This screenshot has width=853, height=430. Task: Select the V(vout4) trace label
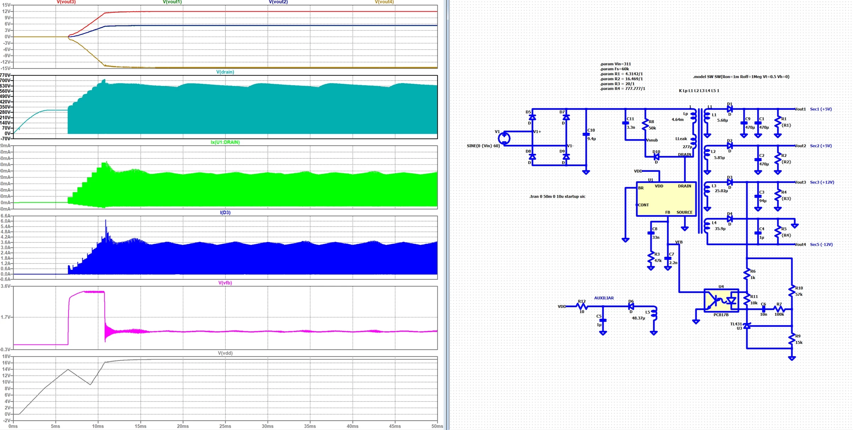click(384, 2)
